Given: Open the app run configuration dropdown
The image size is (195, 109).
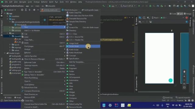Looking at the screenshot, I should point(112,6).
